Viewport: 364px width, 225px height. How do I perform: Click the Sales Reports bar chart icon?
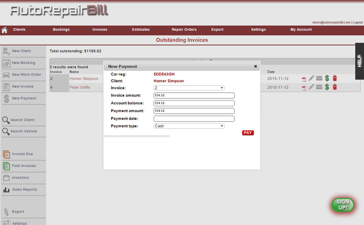click(6, 190)
